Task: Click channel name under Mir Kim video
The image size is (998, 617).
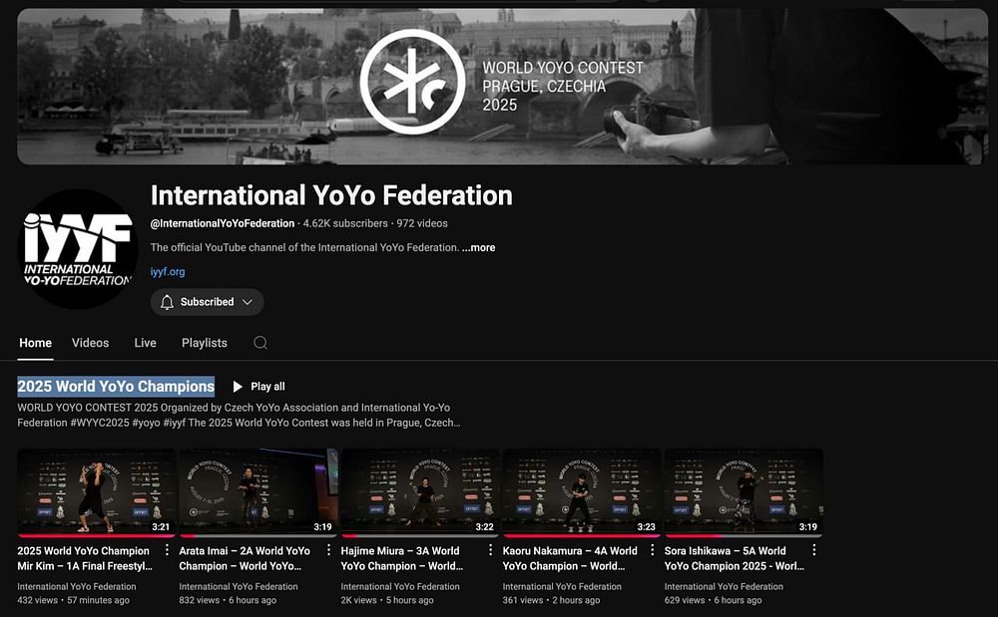Action: (x=77, y=586)
